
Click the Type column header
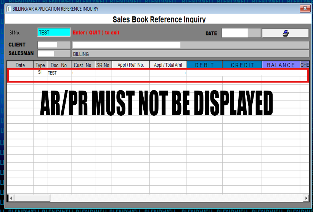pyautogui.click(x=40, y=65)
